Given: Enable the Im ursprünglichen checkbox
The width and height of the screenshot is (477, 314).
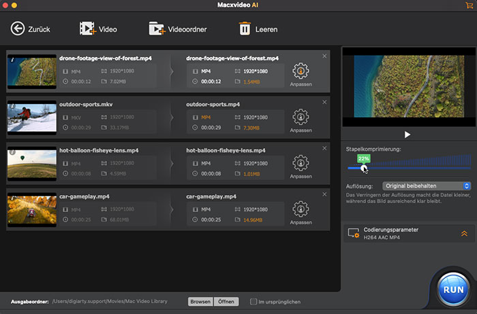Looking at the screenshot, I should coord(253,302).
